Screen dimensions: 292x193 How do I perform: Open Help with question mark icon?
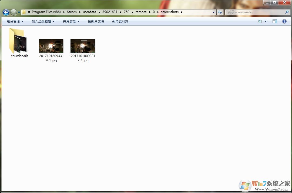284,21
